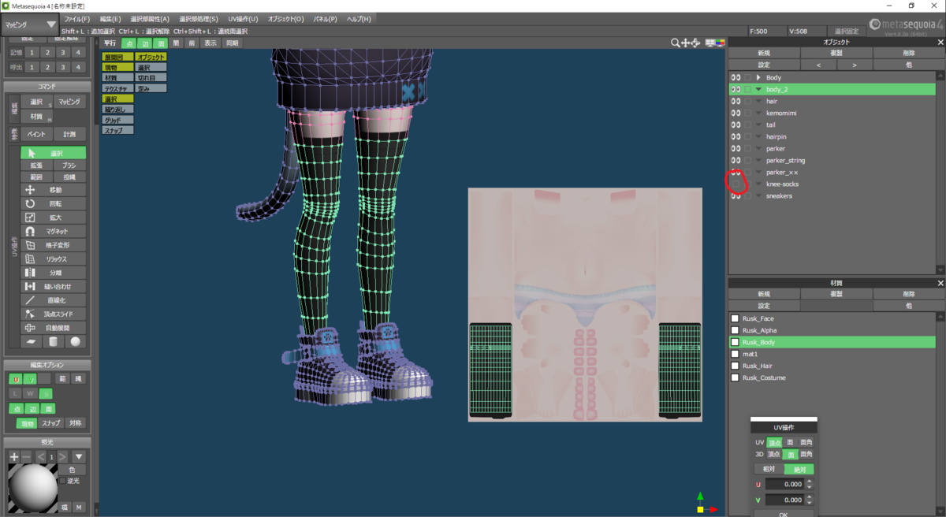
Task: Open the パネル(P) menu
Action: [325, 18]
